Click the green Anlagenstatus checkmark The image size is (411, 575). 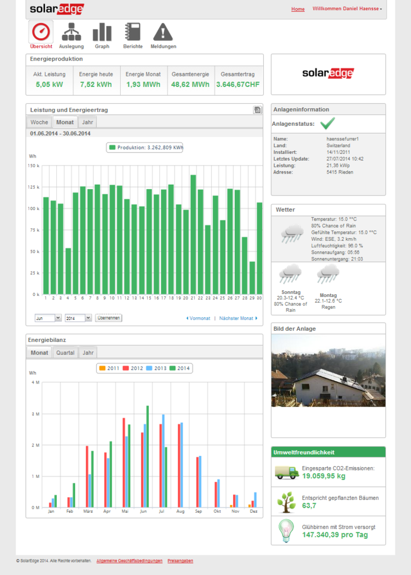327,124
